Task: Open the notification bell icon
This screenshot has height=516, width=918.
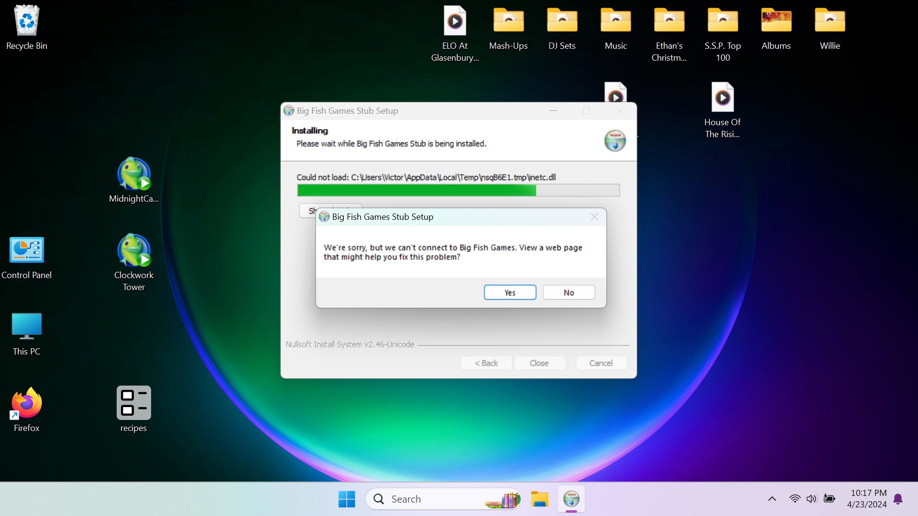Action: pos(898,499)
